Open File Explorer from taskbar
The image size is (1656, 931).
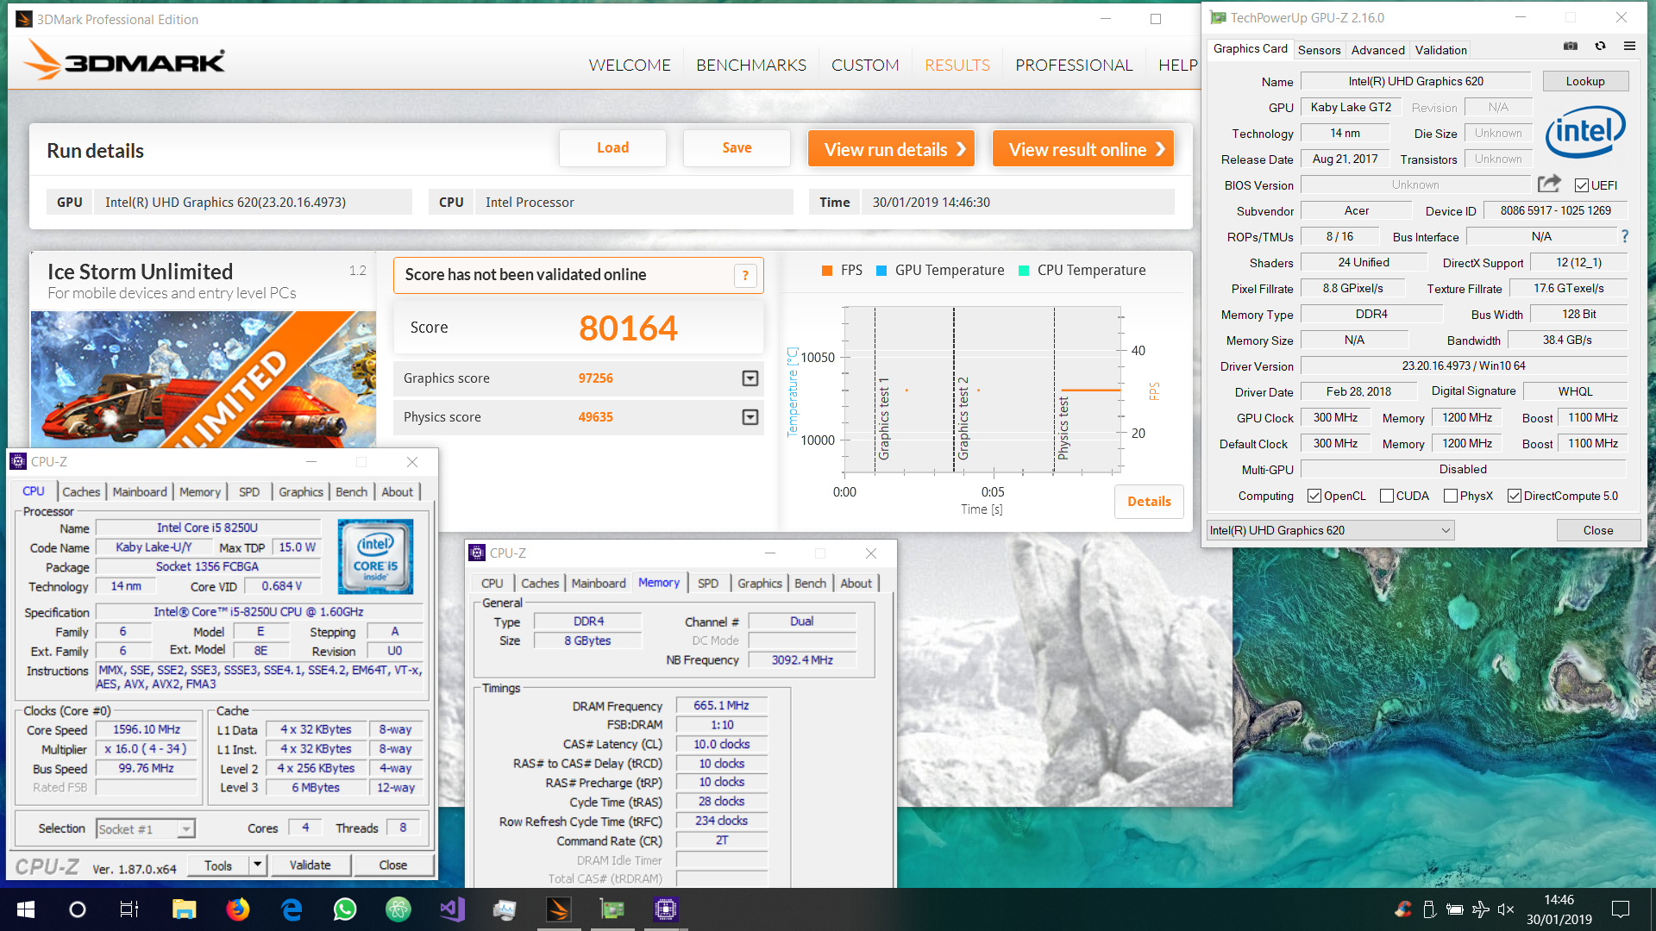(184, 909)
